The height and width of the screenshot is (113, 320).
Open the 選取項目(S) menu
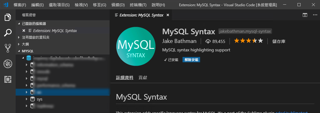(59, 5)
